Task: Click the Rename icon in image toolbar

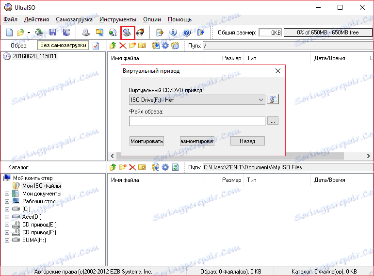Action: coord(142,45)
